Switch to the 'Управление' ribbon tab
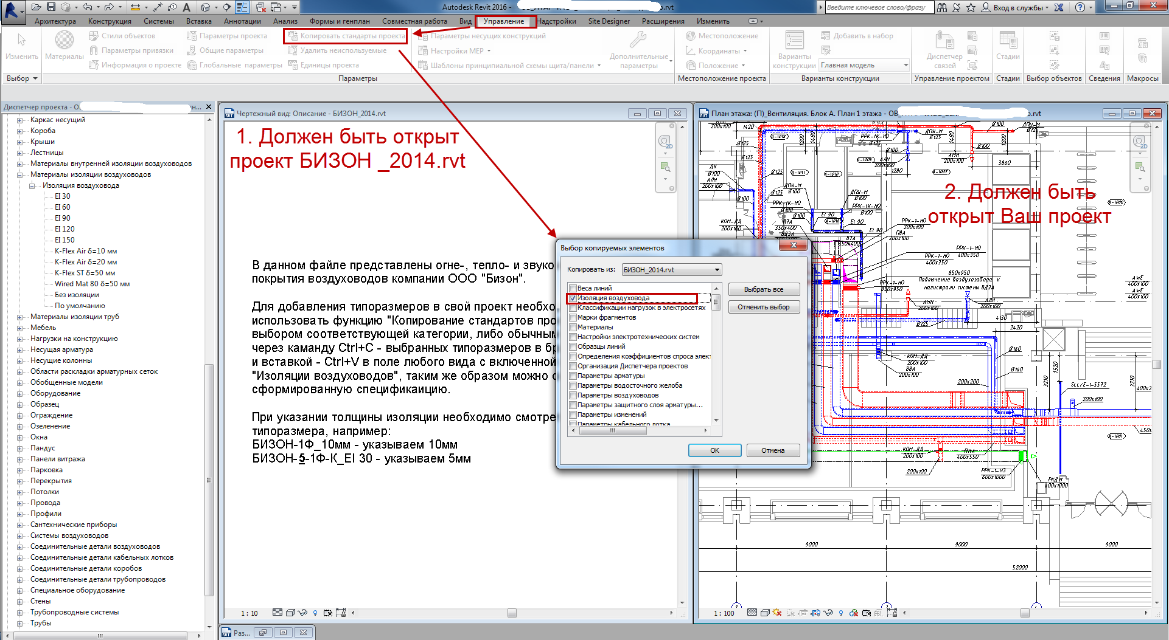The image size is (1169, 640). (x=504, y=21)
